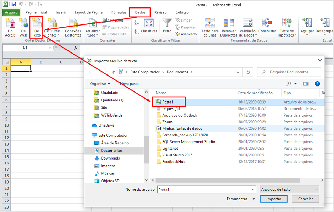Click the Cancelar button
This screenshot has height=212, width=334.
[x=305, y=199]
